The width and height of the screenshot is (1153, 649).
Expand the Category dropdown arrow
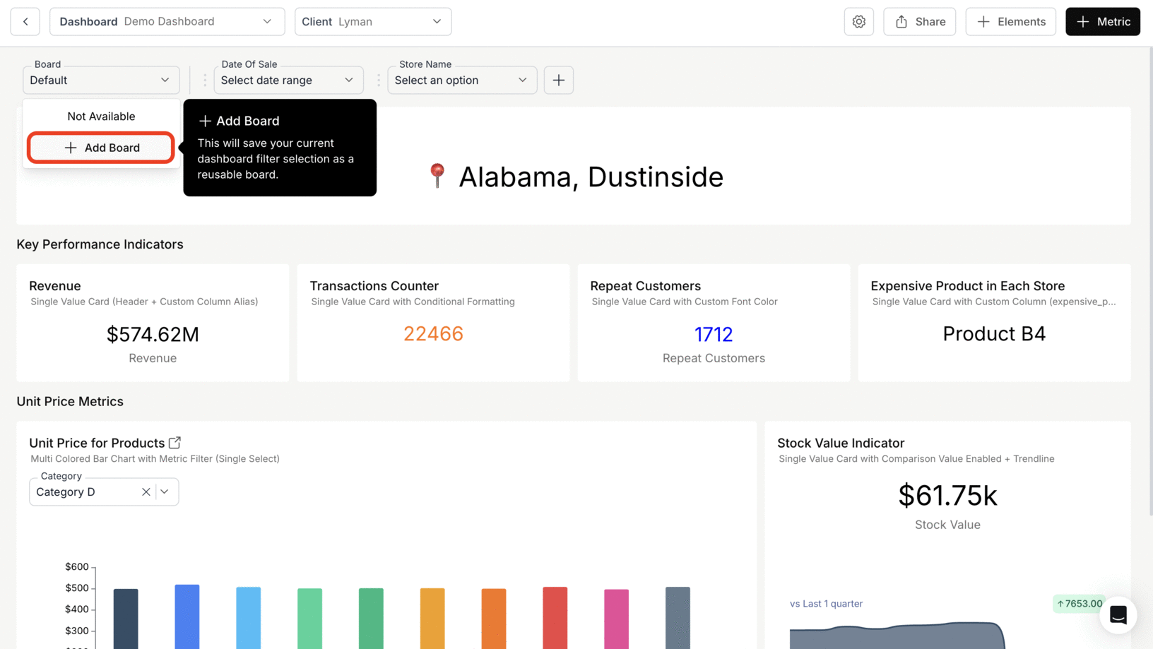pyautogui.click(x=165, y=492)
